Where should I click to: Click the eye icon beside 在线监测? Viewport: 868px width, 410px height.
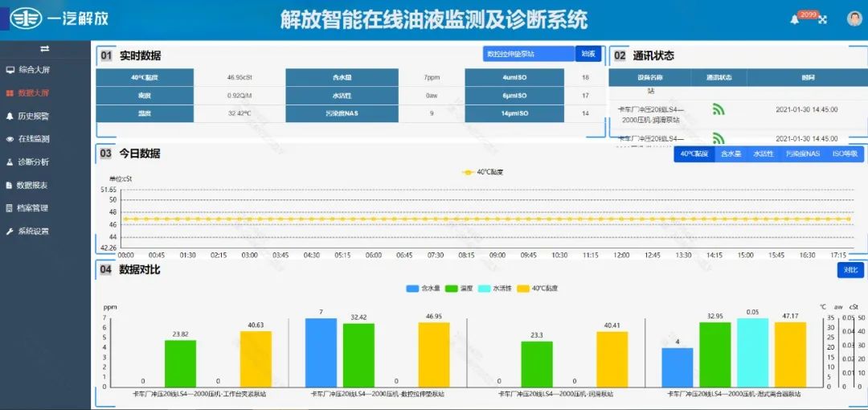[x=10, y=139]
